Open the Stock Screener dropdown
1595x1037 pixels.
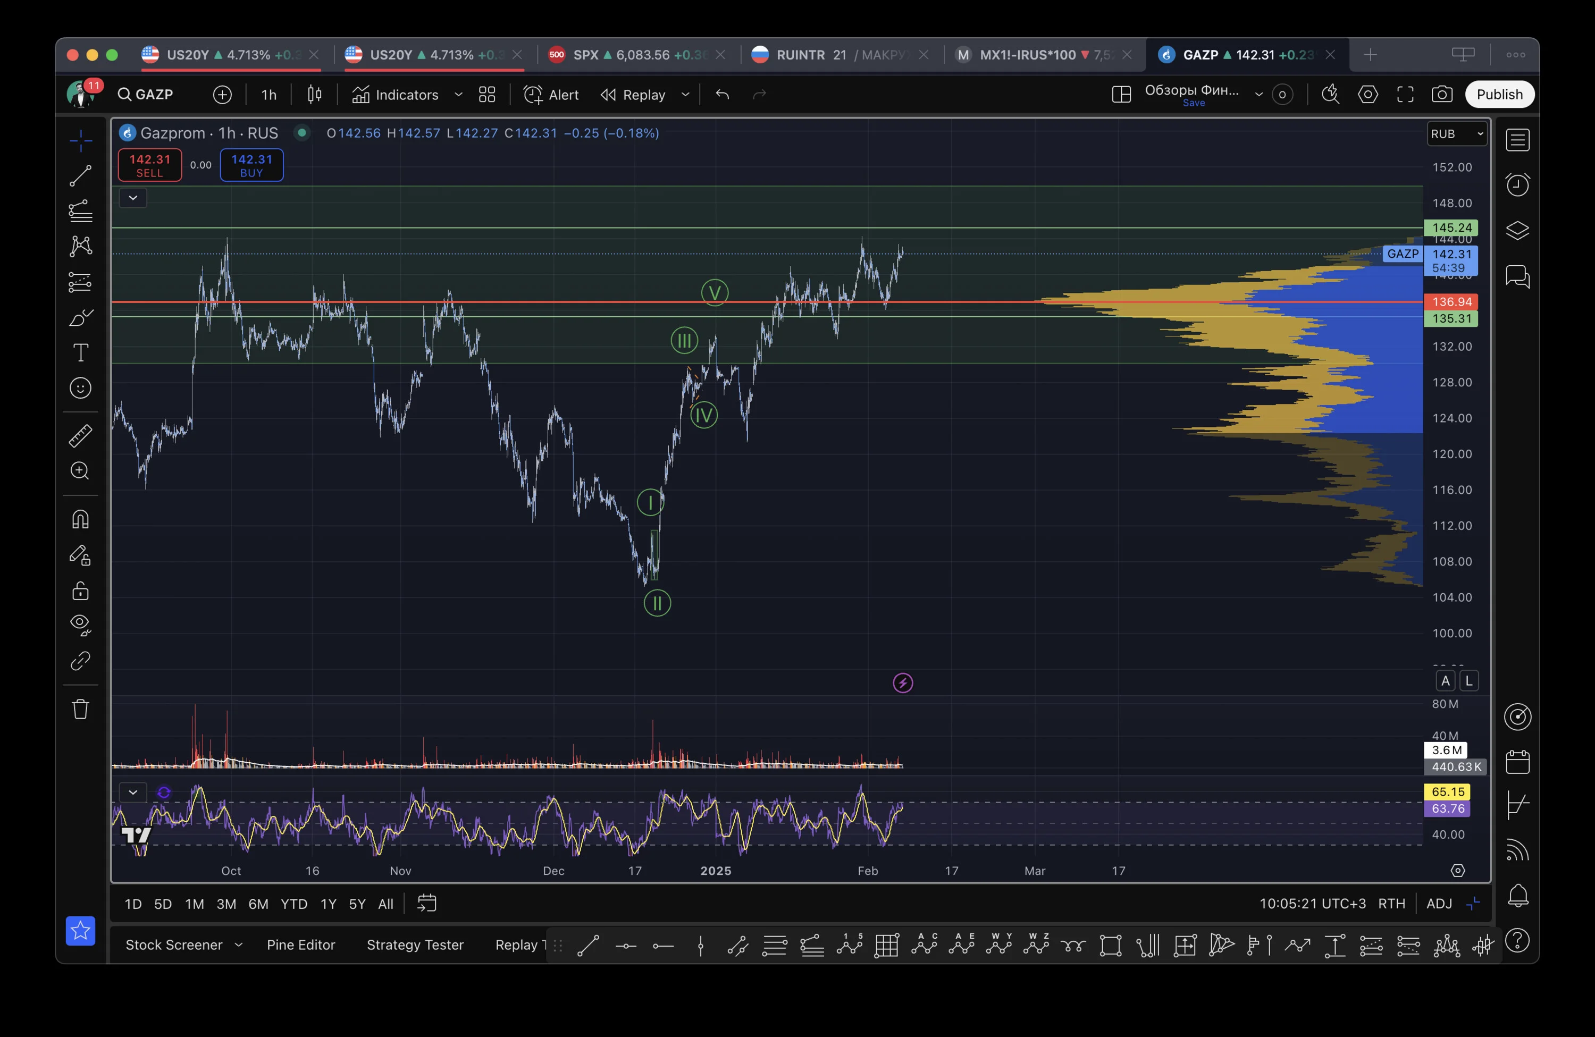pyautogui.click(x=183, y=945)
